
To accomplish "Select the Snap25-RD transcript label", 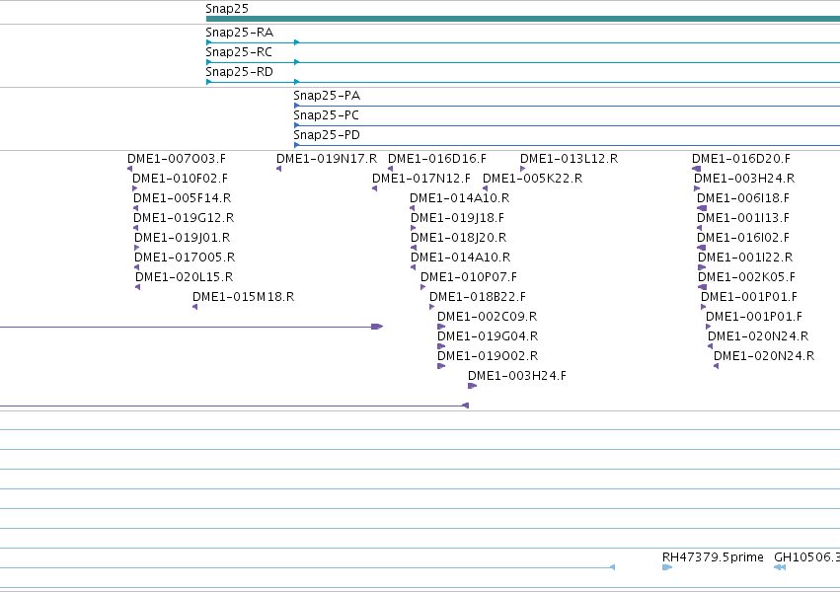I will (240, 72).
